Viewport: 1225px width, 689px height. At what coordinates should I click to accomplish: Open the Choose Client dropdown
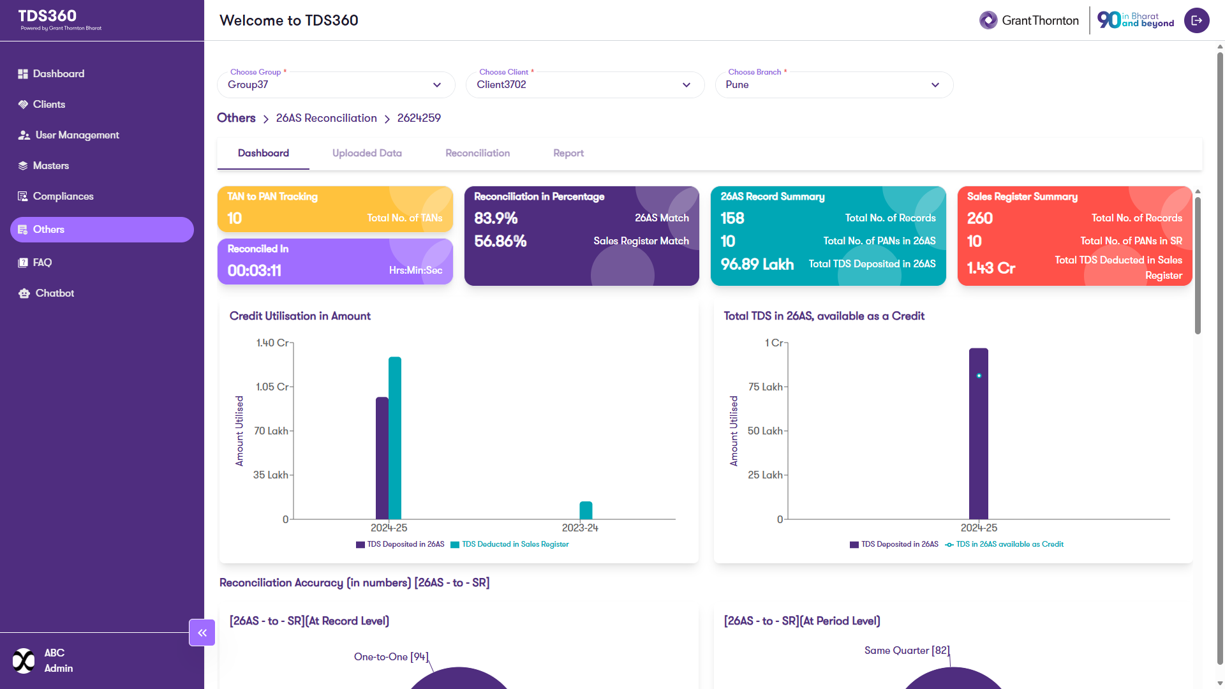(x=585, y=85)
